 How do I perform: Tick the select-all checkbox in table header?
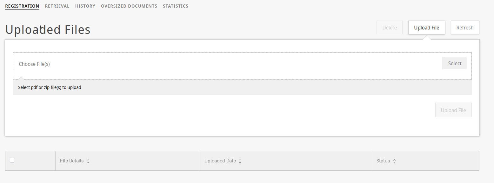click(x=12, y=160)
